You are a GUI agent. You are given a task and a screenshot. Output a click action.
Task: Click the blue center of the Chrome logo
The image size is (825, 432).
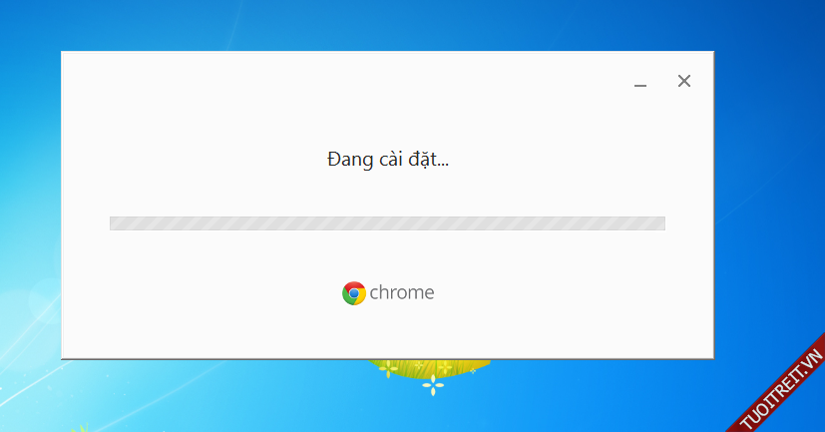coord(354,293)
